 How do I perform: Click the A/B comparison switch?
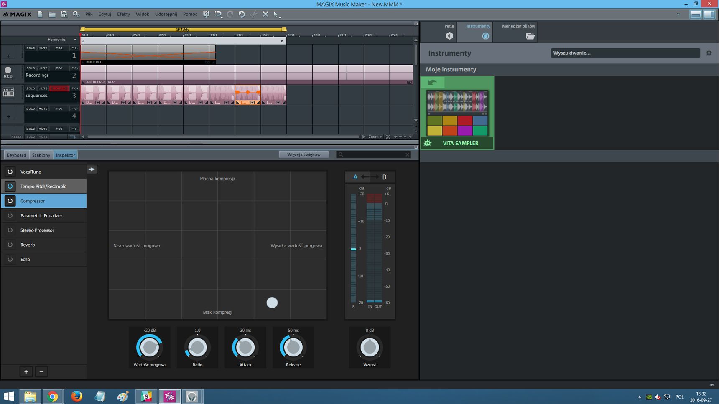(x=370, y=177)
